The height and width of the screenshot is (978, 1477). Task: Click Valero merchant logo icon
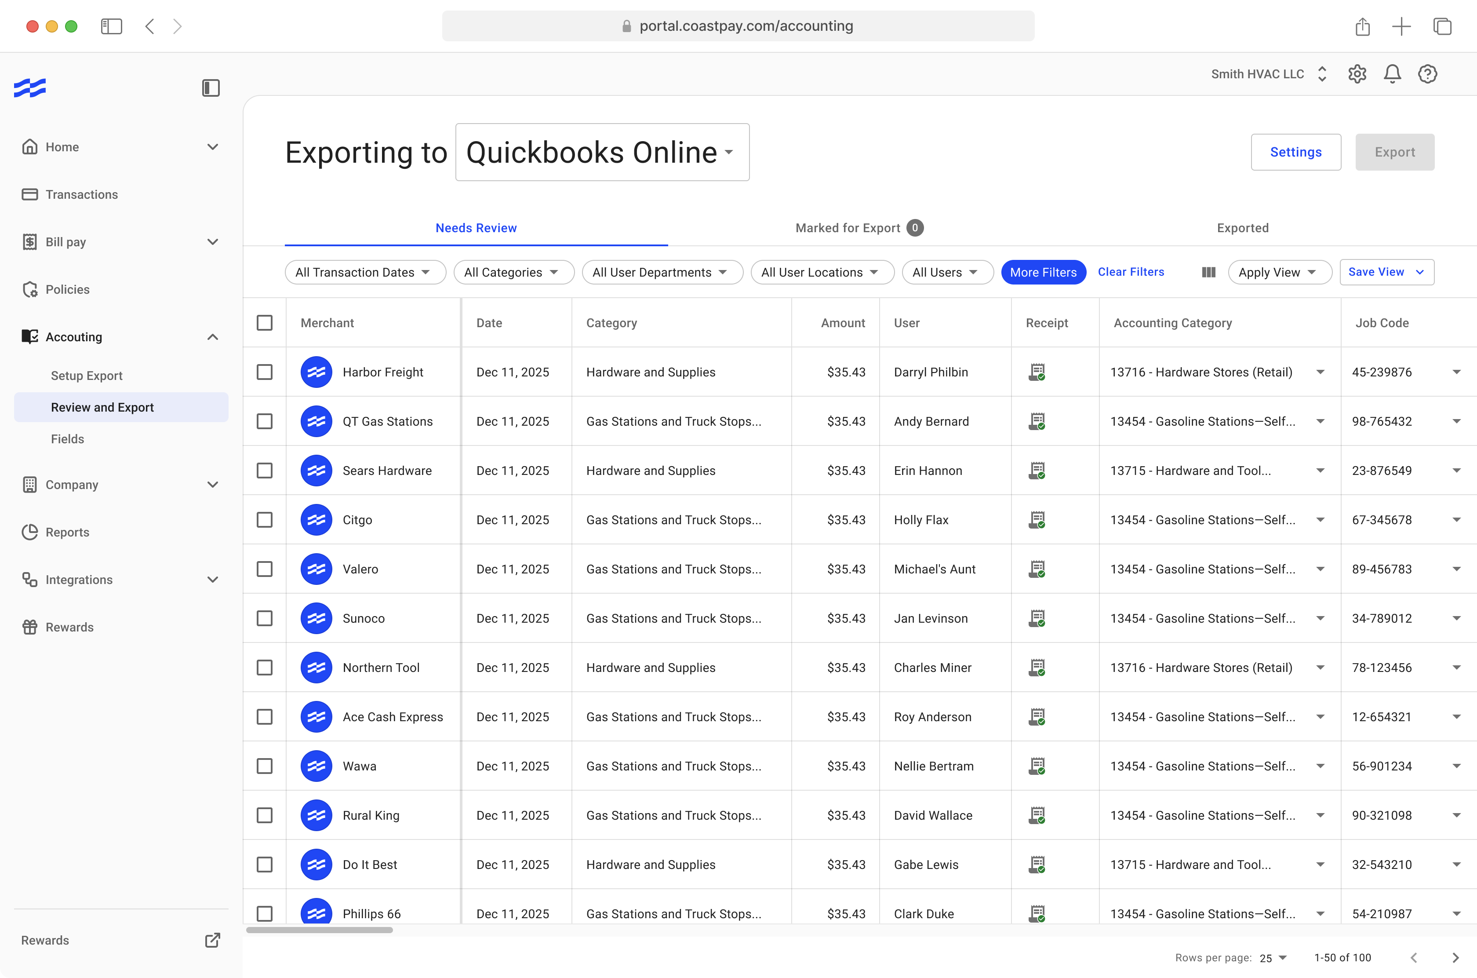[x=316, y=569]
